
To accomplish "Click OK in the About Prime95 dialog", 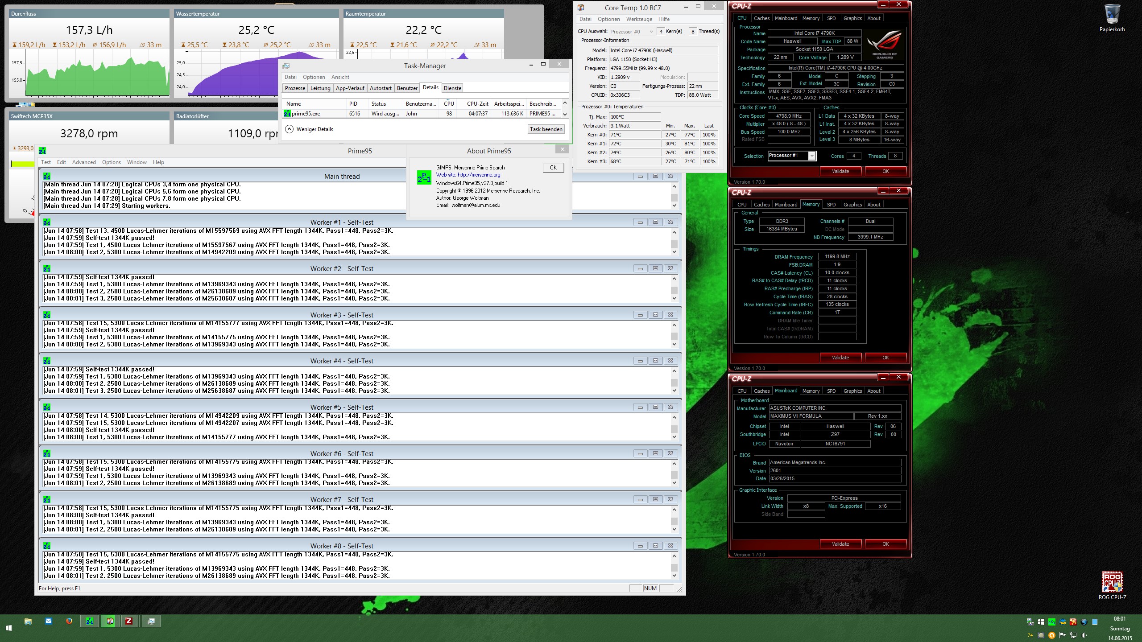I will point(553,168).
